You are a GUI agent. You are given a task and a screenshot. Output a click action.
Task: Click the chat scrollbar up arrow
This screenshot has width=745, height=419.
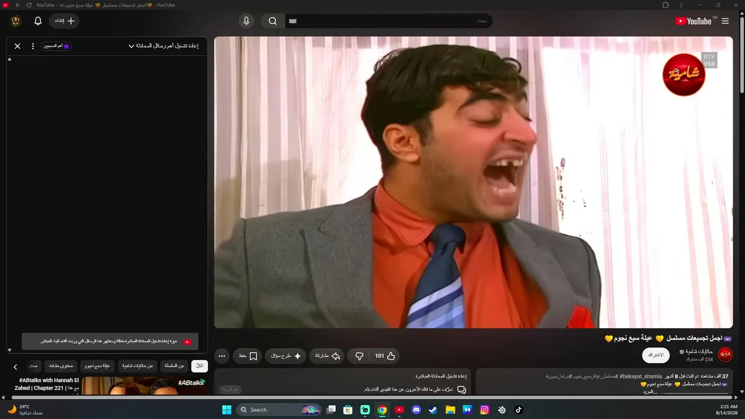(x=9, y=59)
